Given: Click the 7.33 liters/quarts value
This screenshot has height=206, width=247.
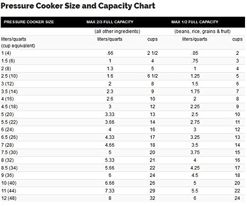Looking at the screenshot, I should [x=110, y=191].
